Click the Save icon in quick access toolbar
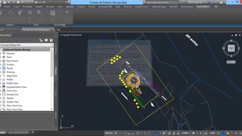The height and width of the screenshot is (136, 242). tap(14, 2)
